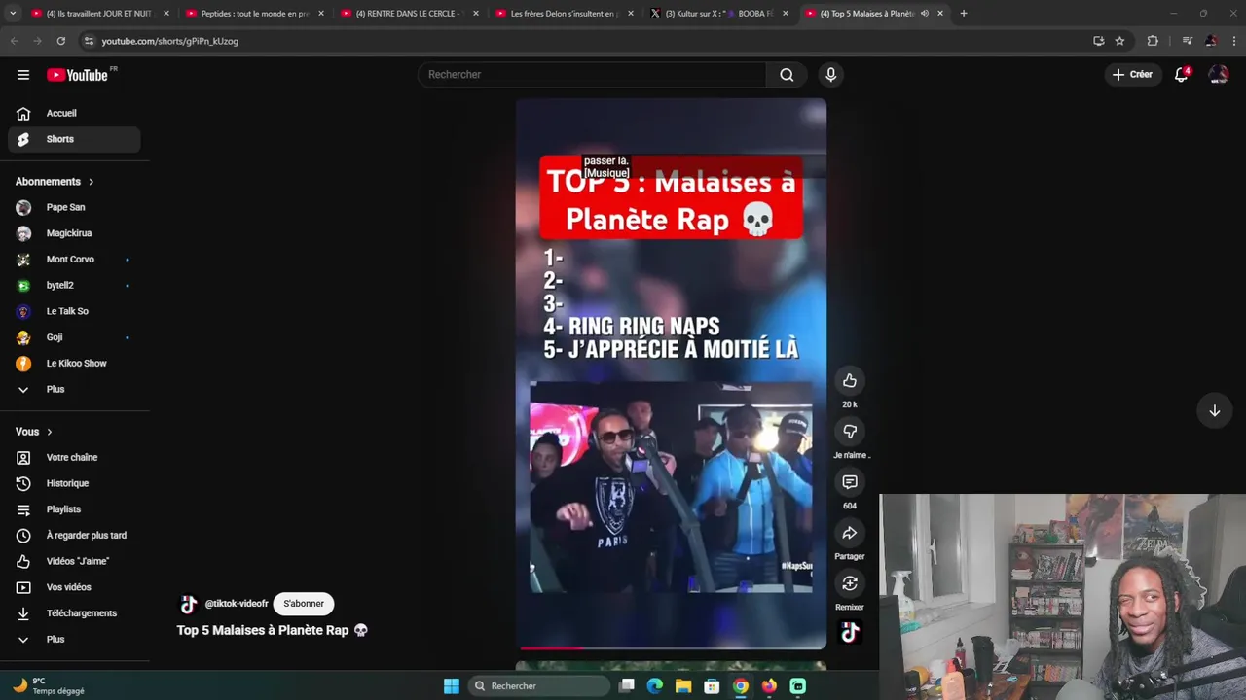Open a new browser tab

click(x=963, y=14)
